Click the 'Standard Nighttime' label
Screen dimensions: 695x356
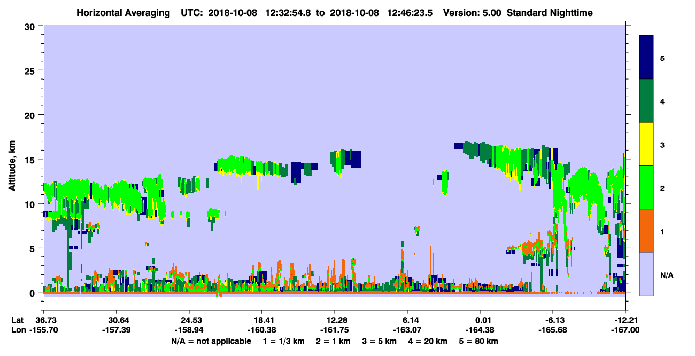click(x=549, y=12)
